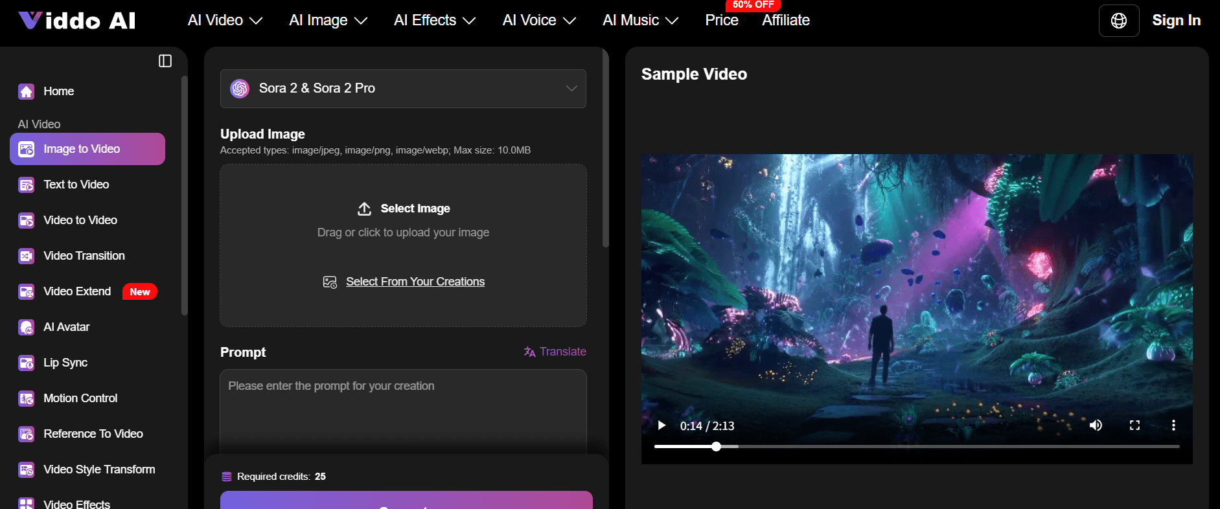Click the AI Avatar sidebar icon
The width and height of the screenshot is (1220, 509).
point(26,327)
